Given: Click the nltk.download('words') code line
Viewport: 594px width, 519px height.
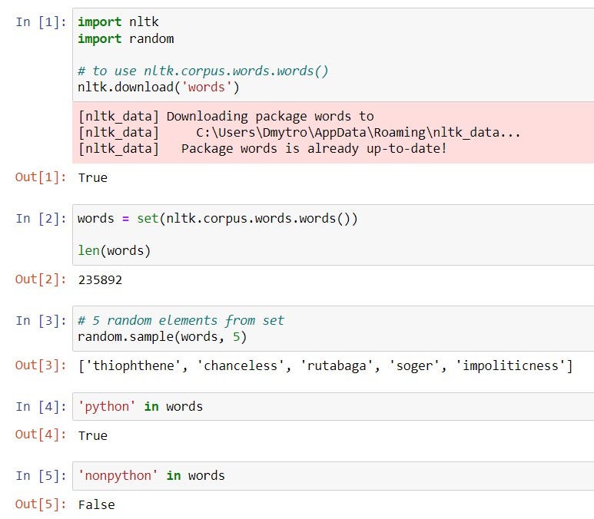Looking at the screenshot, I should (158, 87).
